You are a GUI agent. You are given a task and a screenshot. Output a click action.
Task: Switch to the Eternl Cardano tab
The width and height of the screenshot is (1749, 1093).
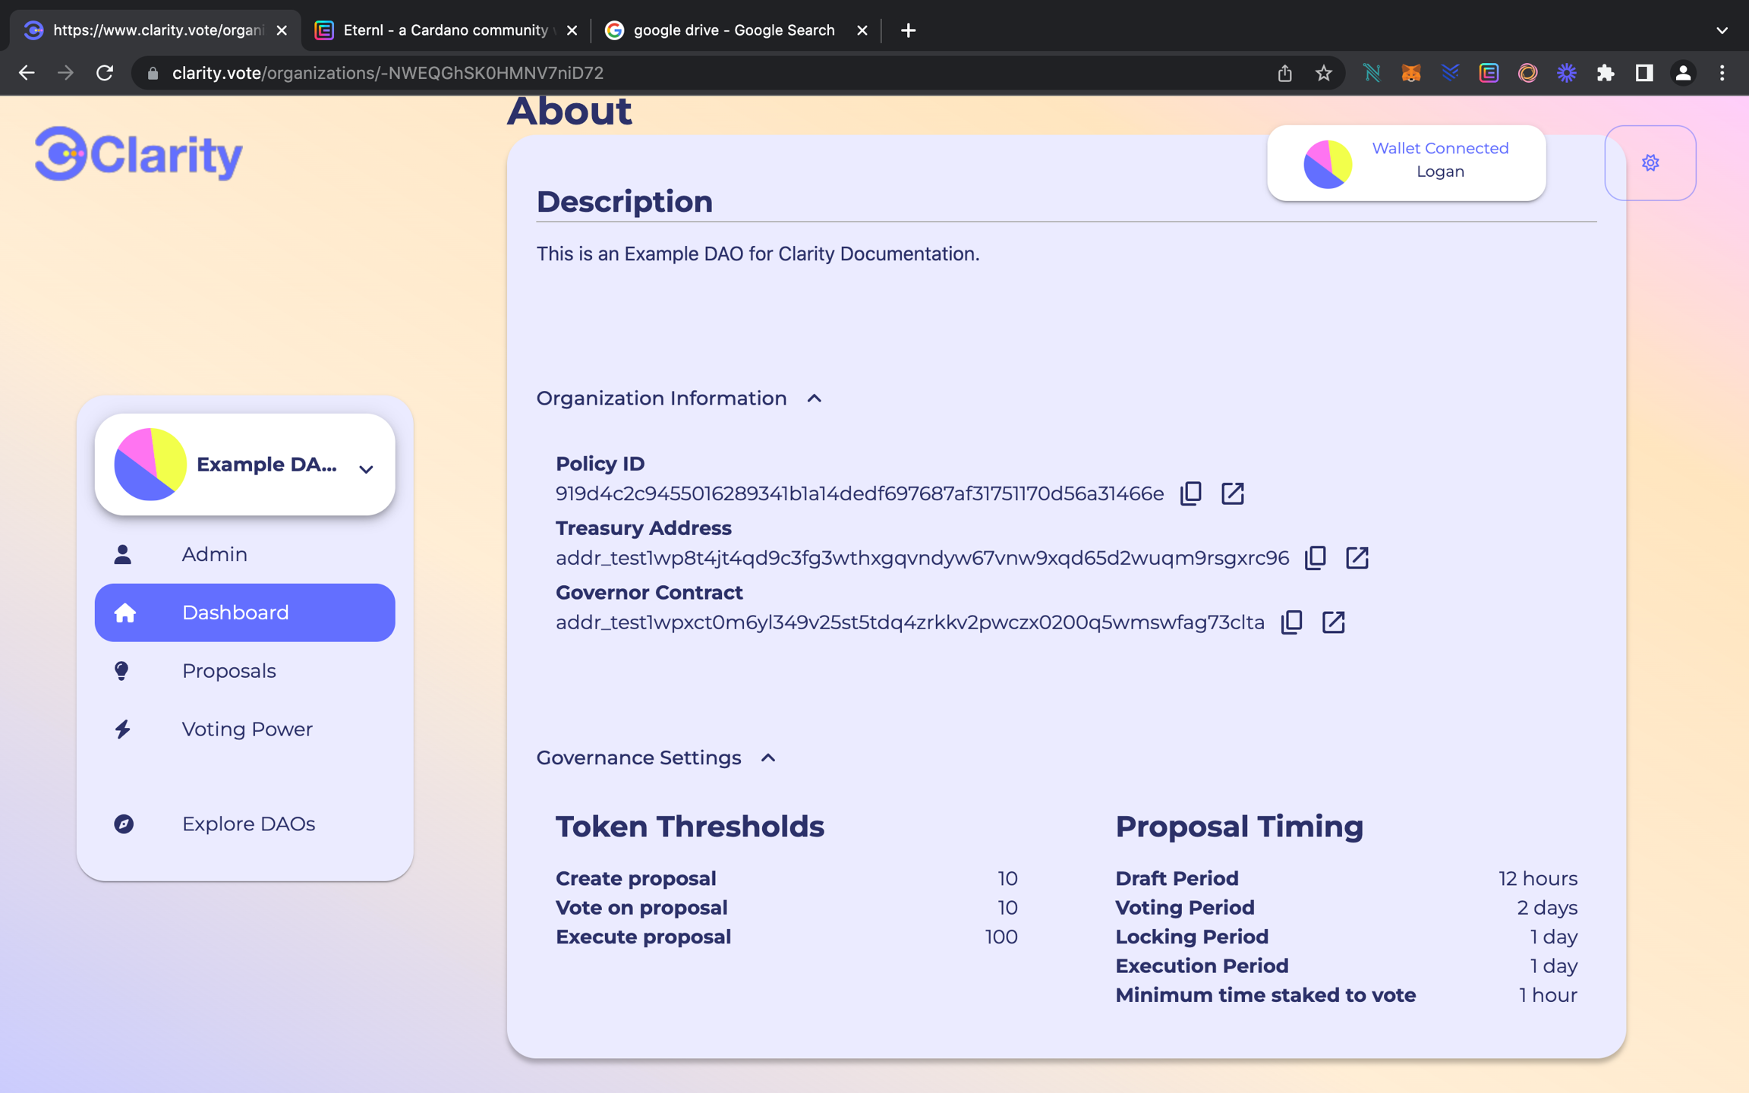(x=445, y=30)
